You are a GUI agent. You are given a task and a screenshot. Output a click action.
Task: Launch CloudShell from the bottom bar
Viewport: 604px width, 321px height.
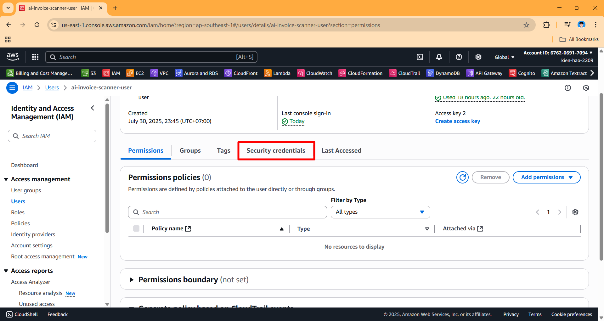click(x=21, y=314)
